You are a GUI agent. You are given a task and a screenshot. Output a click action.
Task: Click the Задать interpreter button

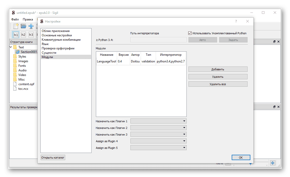pos(233,40)
